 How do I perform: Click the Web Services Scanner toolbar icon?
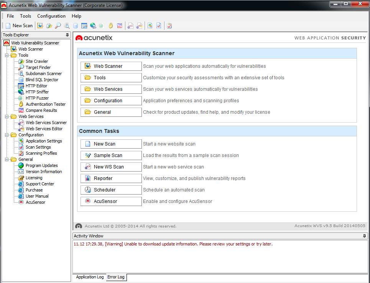[130, 26]
